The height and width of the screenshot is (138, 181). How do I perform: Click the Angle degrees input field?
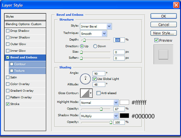[x=99, y=74]
